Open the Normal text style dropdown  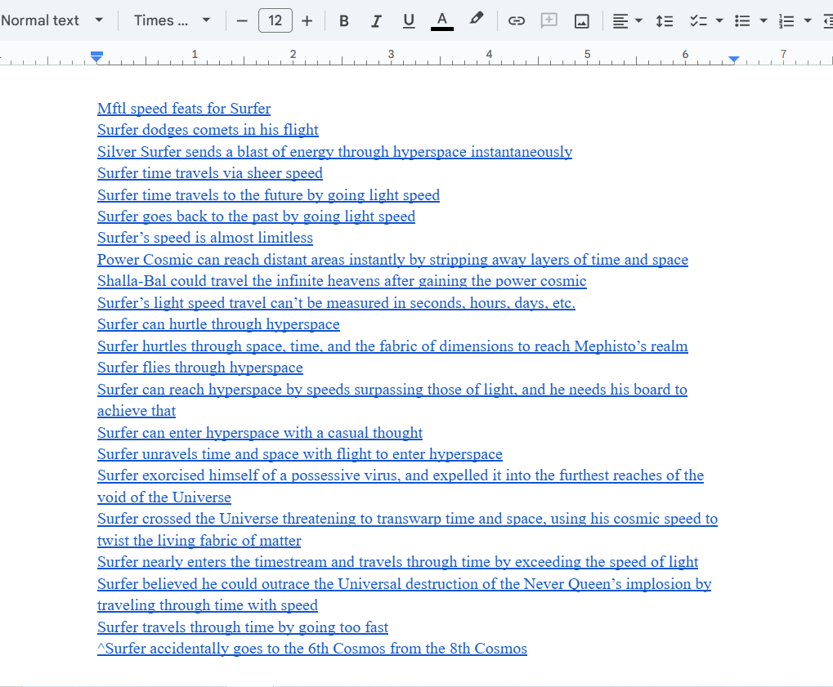(x=52, y=20)
